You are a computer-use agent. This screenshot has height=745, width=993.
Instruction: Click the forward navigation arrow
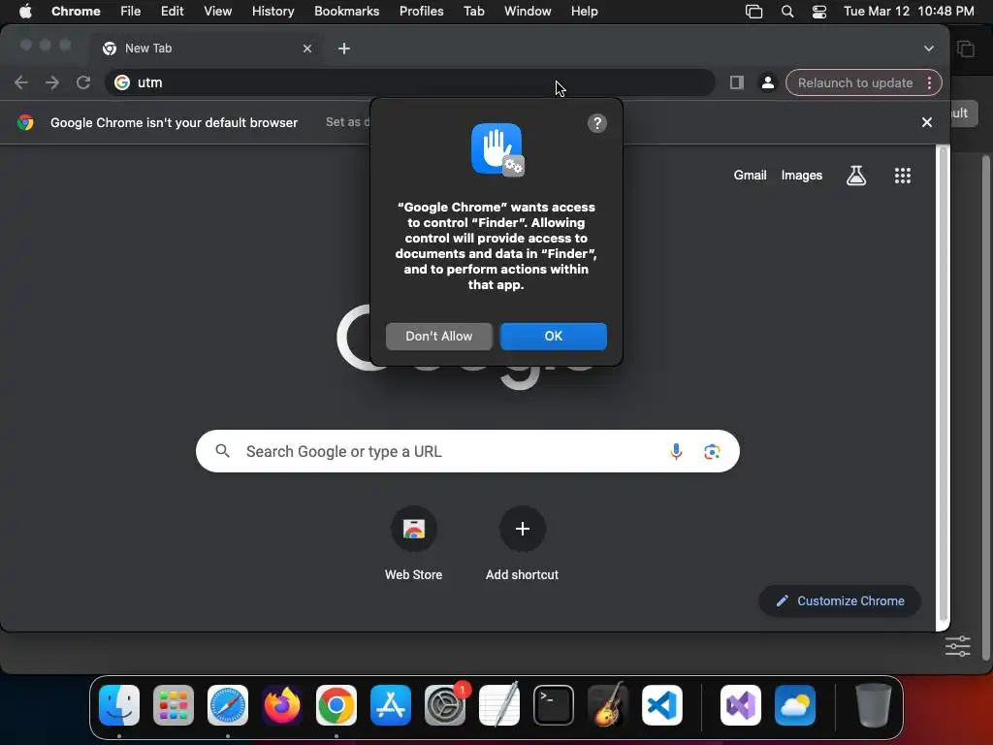click(52, 82)
